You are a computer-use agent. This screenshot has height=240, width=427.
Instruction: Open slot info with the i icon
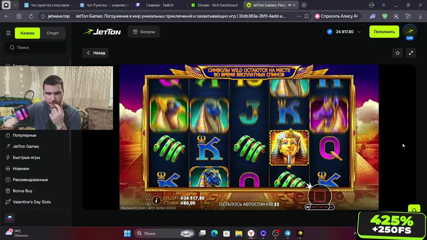coord(156,200)
